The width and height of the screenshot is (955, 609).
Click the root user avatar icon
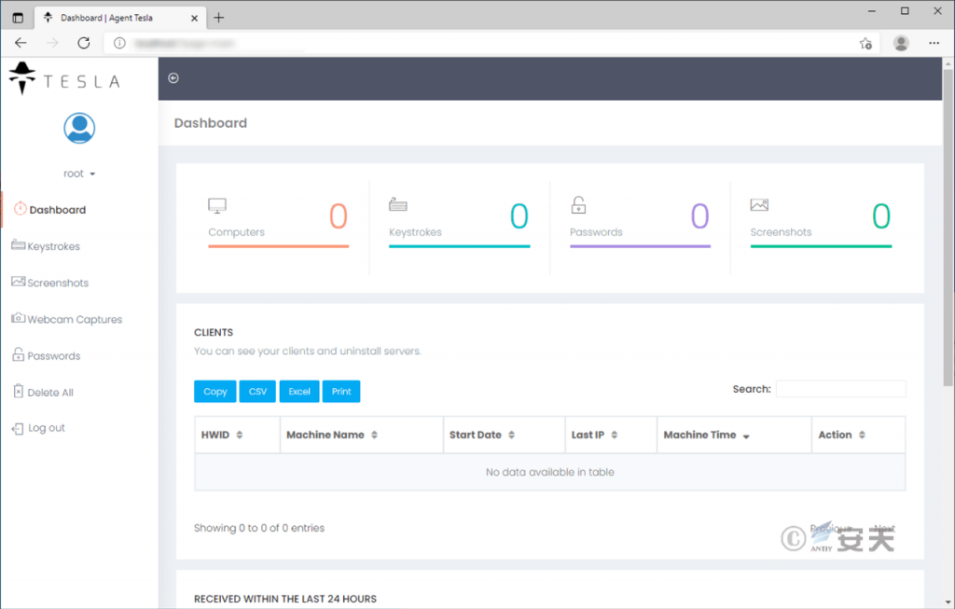(x=79, y=128)
